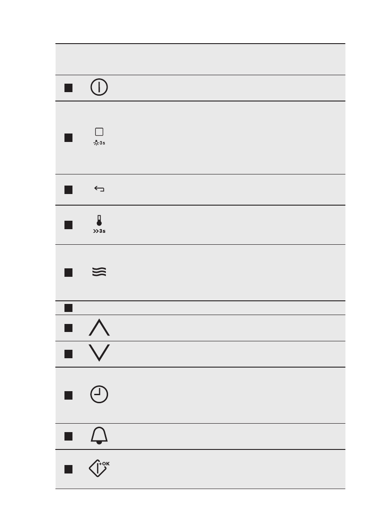Click the black square beside the bell icon
This screenshot has width=373, height=530.
pos(68,437)
